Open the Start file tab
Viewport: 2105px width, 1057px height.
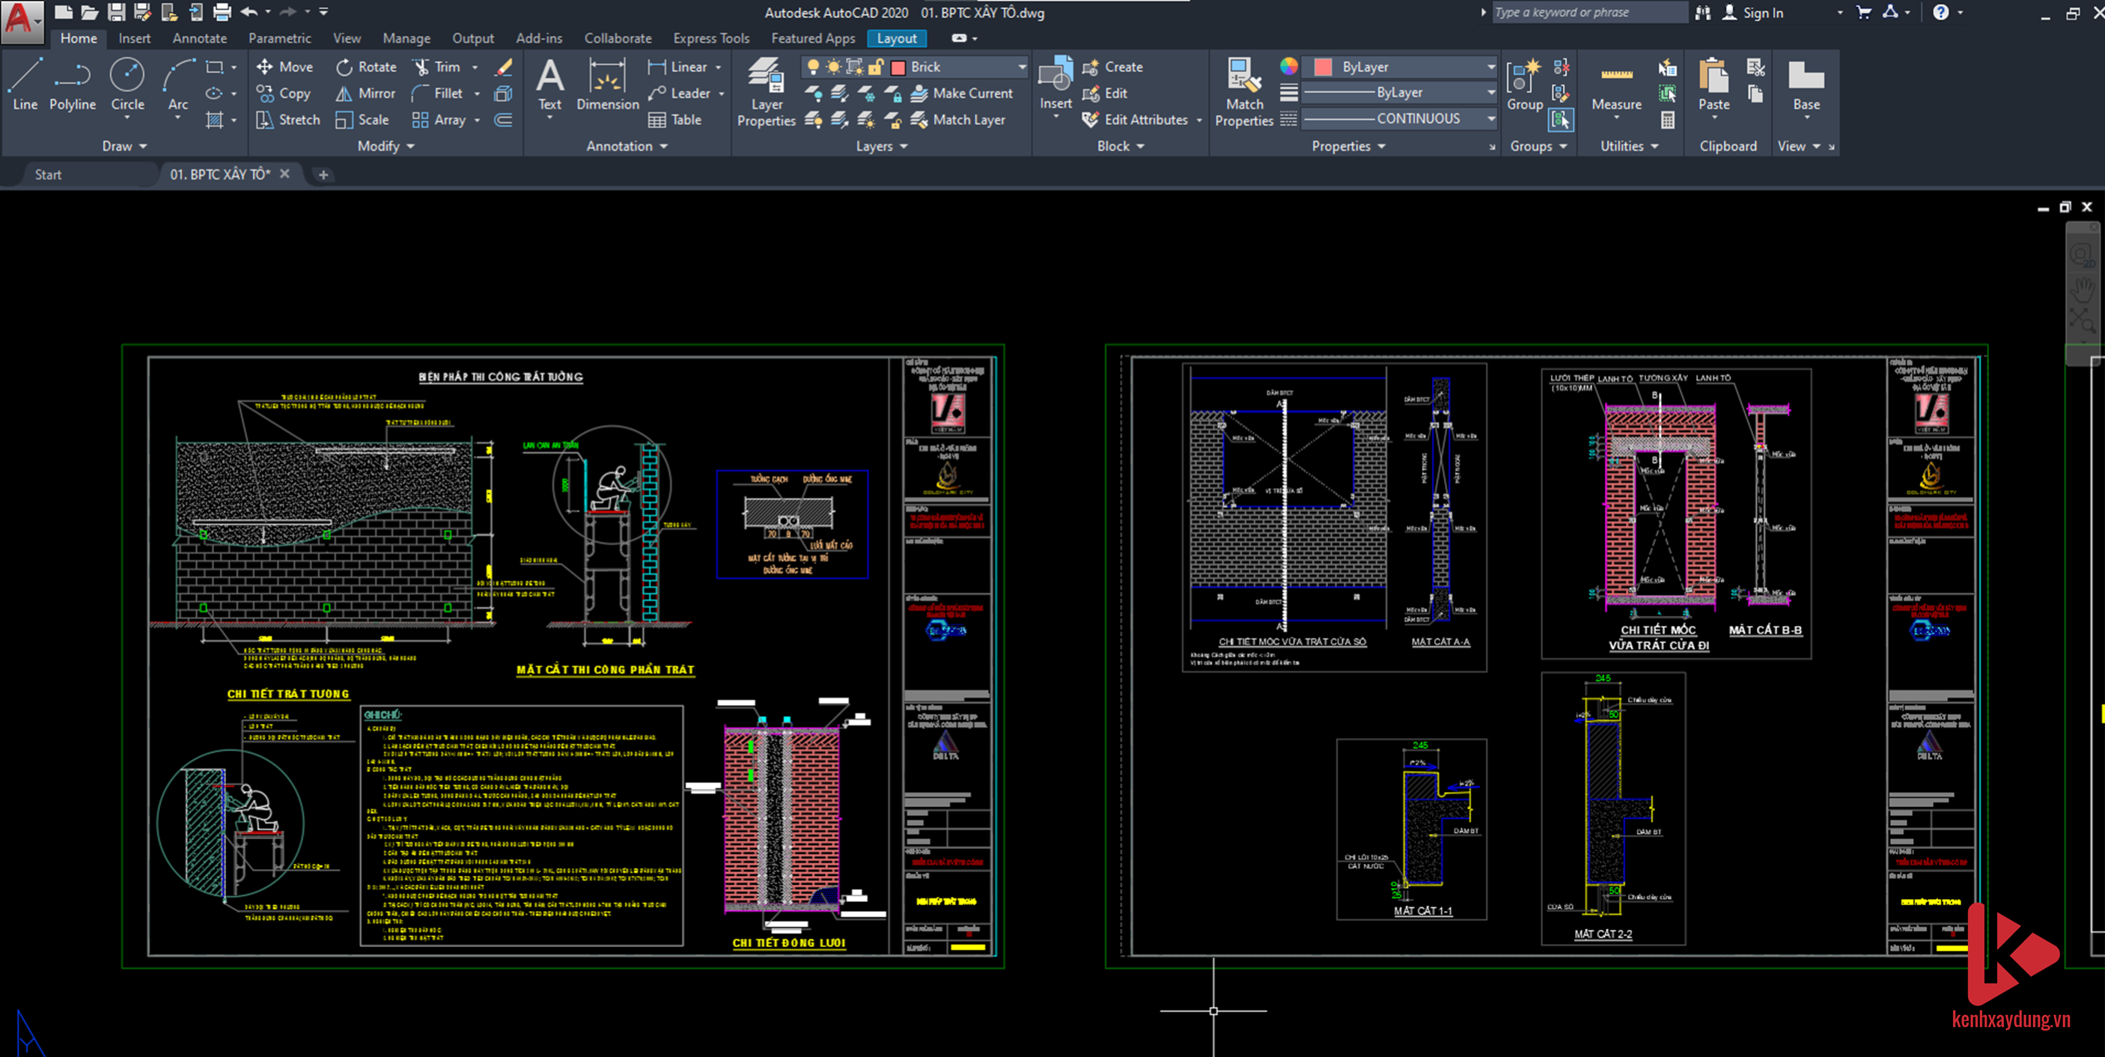click(48, 174)
